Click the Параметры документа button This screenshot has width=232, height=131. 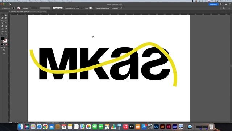coord(103,8)
